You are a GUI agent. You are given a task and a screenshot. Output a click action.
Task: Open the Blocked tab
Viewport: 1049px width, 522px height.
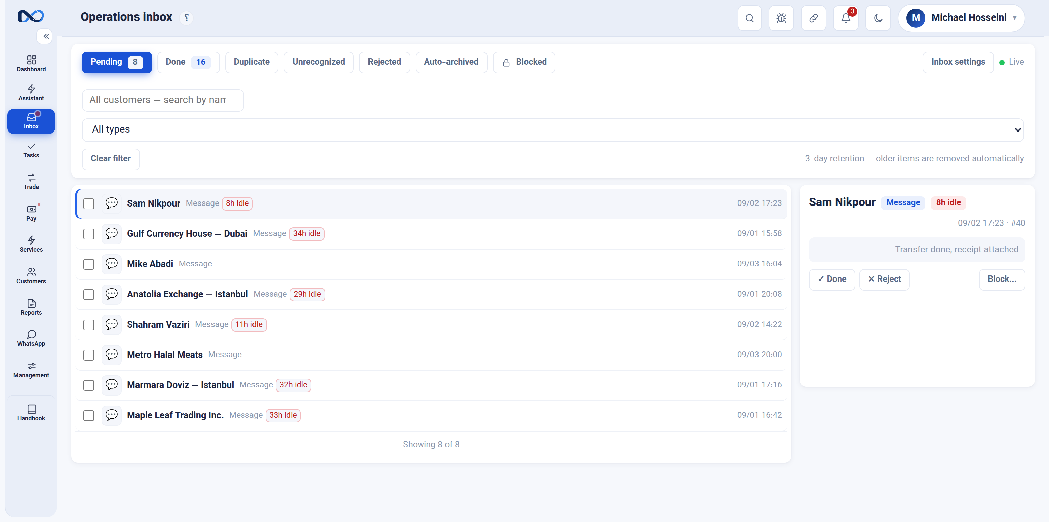coord(524,62)
